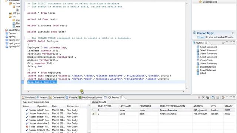Show the Status tab of the result
This screenshot has height=133, width=237.
pyautogui.click(x=95, y=102)
